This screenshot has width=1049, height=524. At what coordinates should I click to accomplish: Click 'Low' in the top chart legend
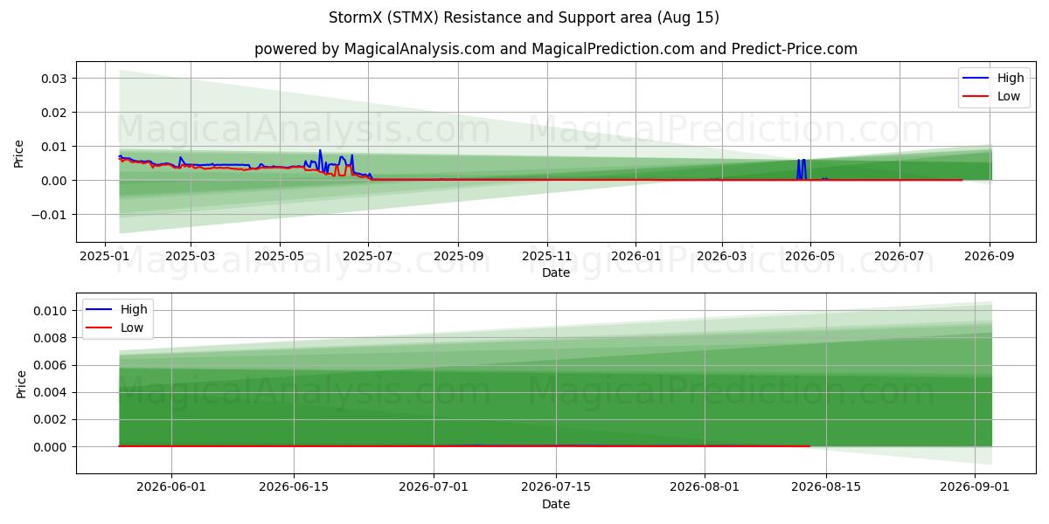click(1009, 96)
